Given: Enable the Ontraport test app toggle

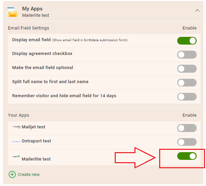Looking at the screenshot, I should pos(187,142).
